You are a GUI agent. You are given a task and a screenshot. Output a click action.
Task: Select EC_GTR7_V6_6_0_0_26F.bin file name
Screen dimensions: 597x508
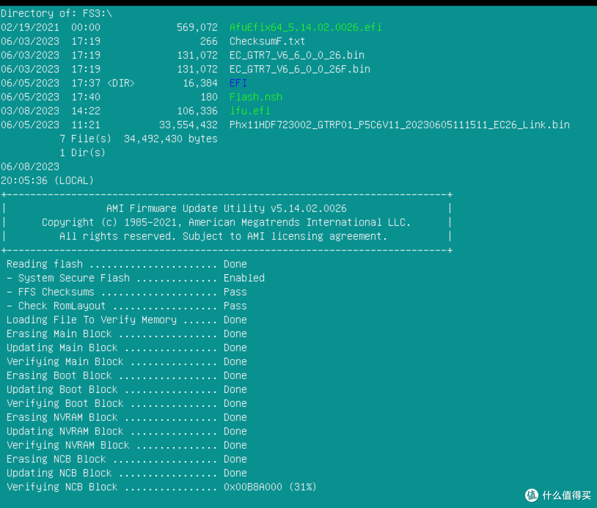tap(300, 69)
